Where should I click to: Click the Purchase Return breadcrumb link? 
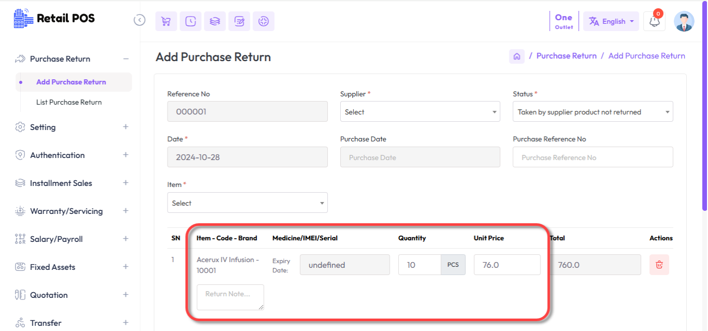click(566, 56)
